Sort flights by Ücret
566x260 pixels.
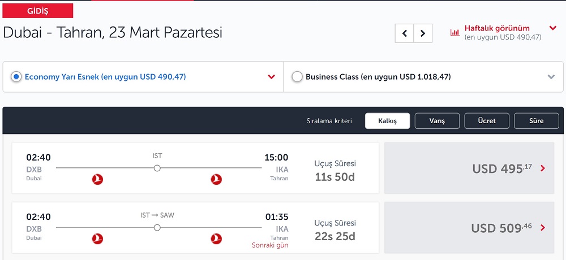coord(487,121)
